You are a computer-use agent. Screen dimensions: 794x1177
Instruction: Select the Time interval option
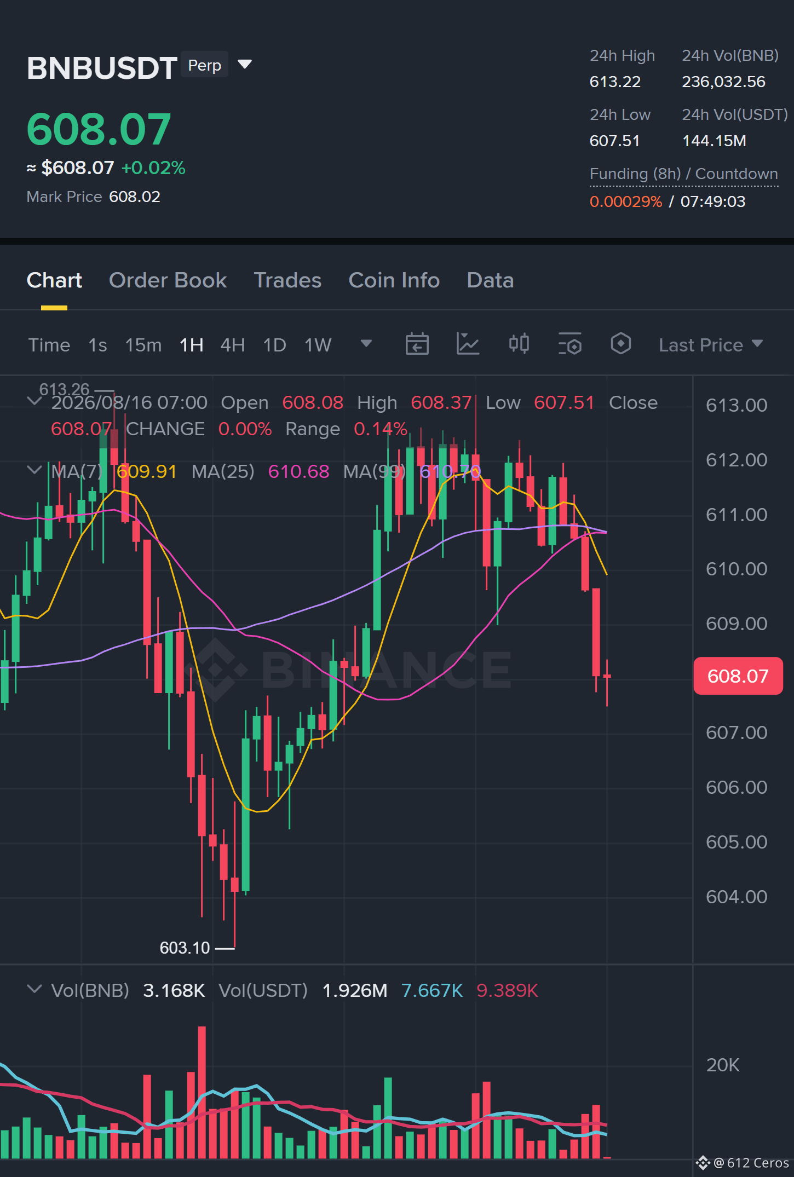[x=49, y=345]
